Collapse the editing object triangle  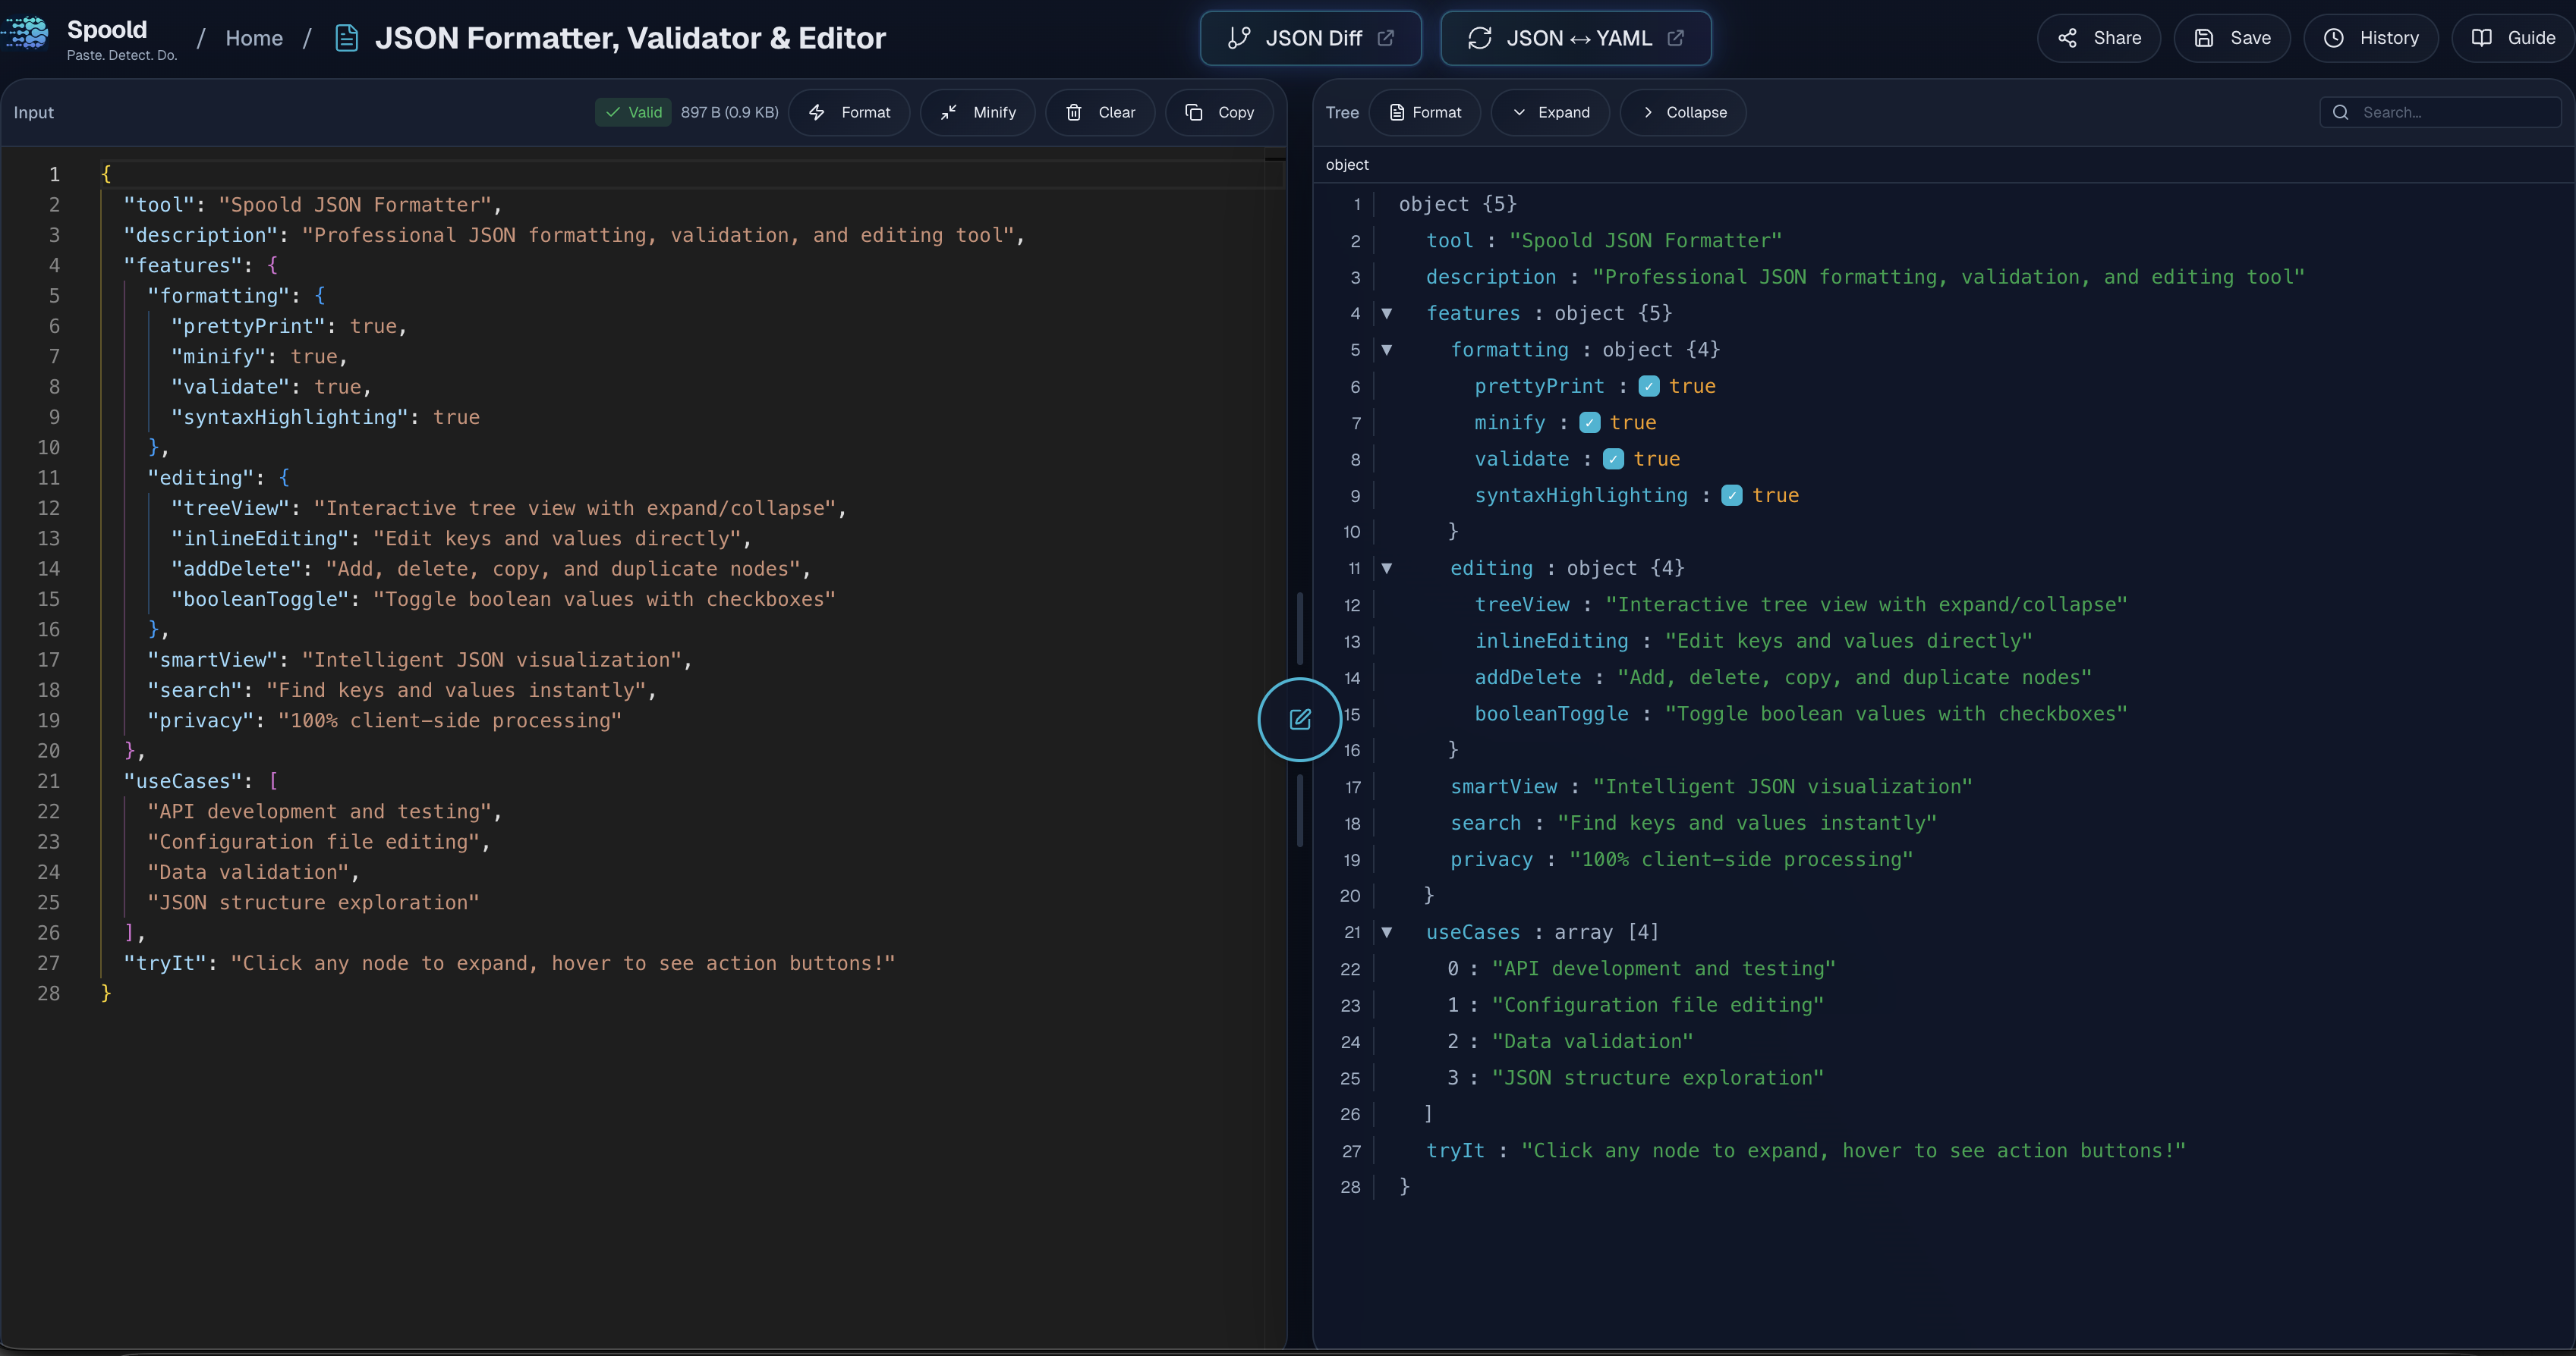click(x=1386, y=569)
